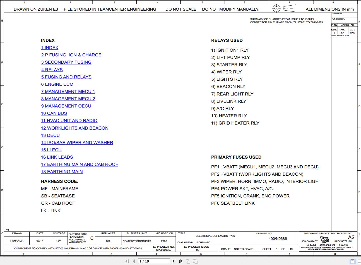Viewport: 361px width, 265px height.
Task: Open the 5 FUSING AND RELAYS link
Action: [66, 77]
